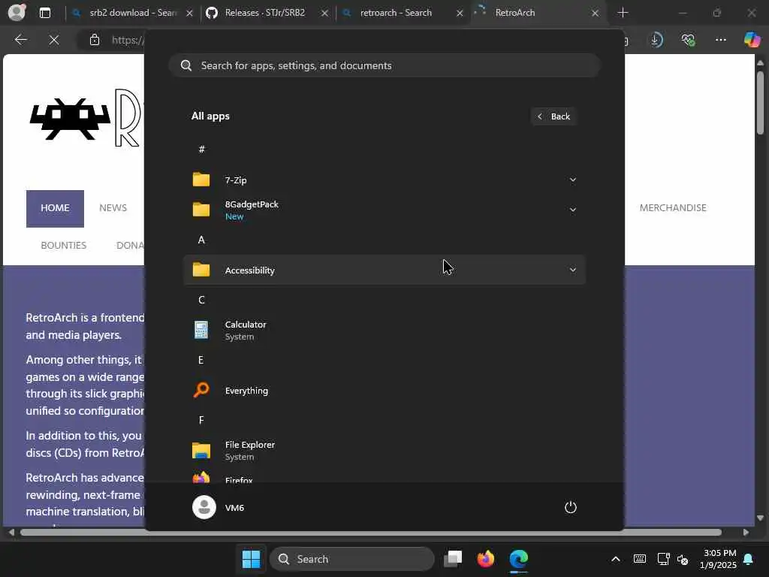This screenshot has width=769, height=577.
Task: Open the notifications bell icon
Action: point(749,559)
